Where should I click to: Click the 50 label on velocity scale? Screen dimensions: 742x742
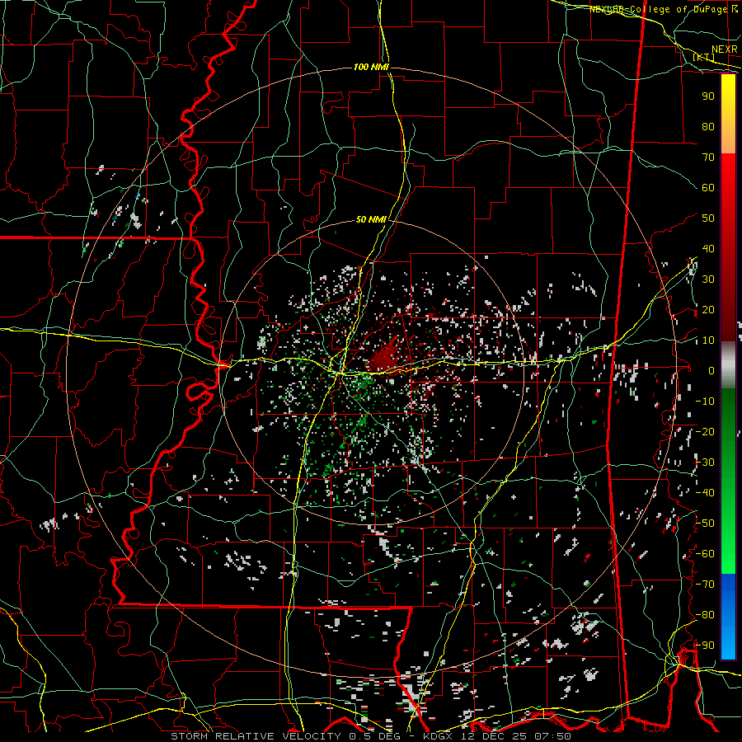tap(708, 218)
